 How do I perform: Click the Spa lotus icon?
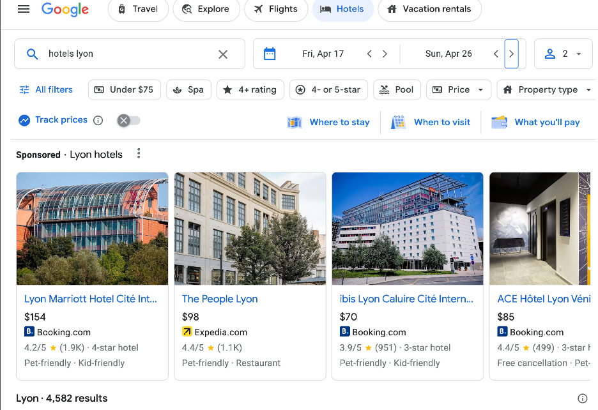[178, 90]
